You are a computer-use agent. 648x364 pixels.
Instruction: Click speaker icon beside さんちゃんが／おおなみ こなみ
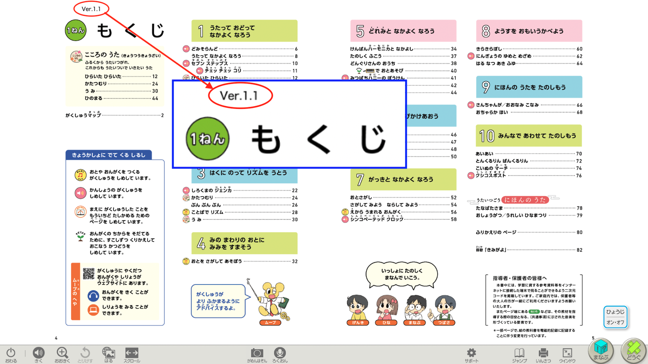pyautogui.click(x=471, y=105)
